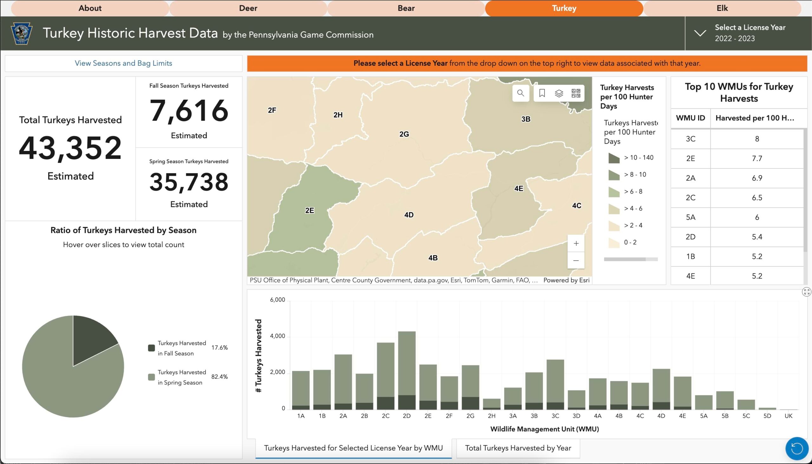Viewport: 812px width, 464px height.
Task: Switch to the Elk tab
Action: point(722,8)
